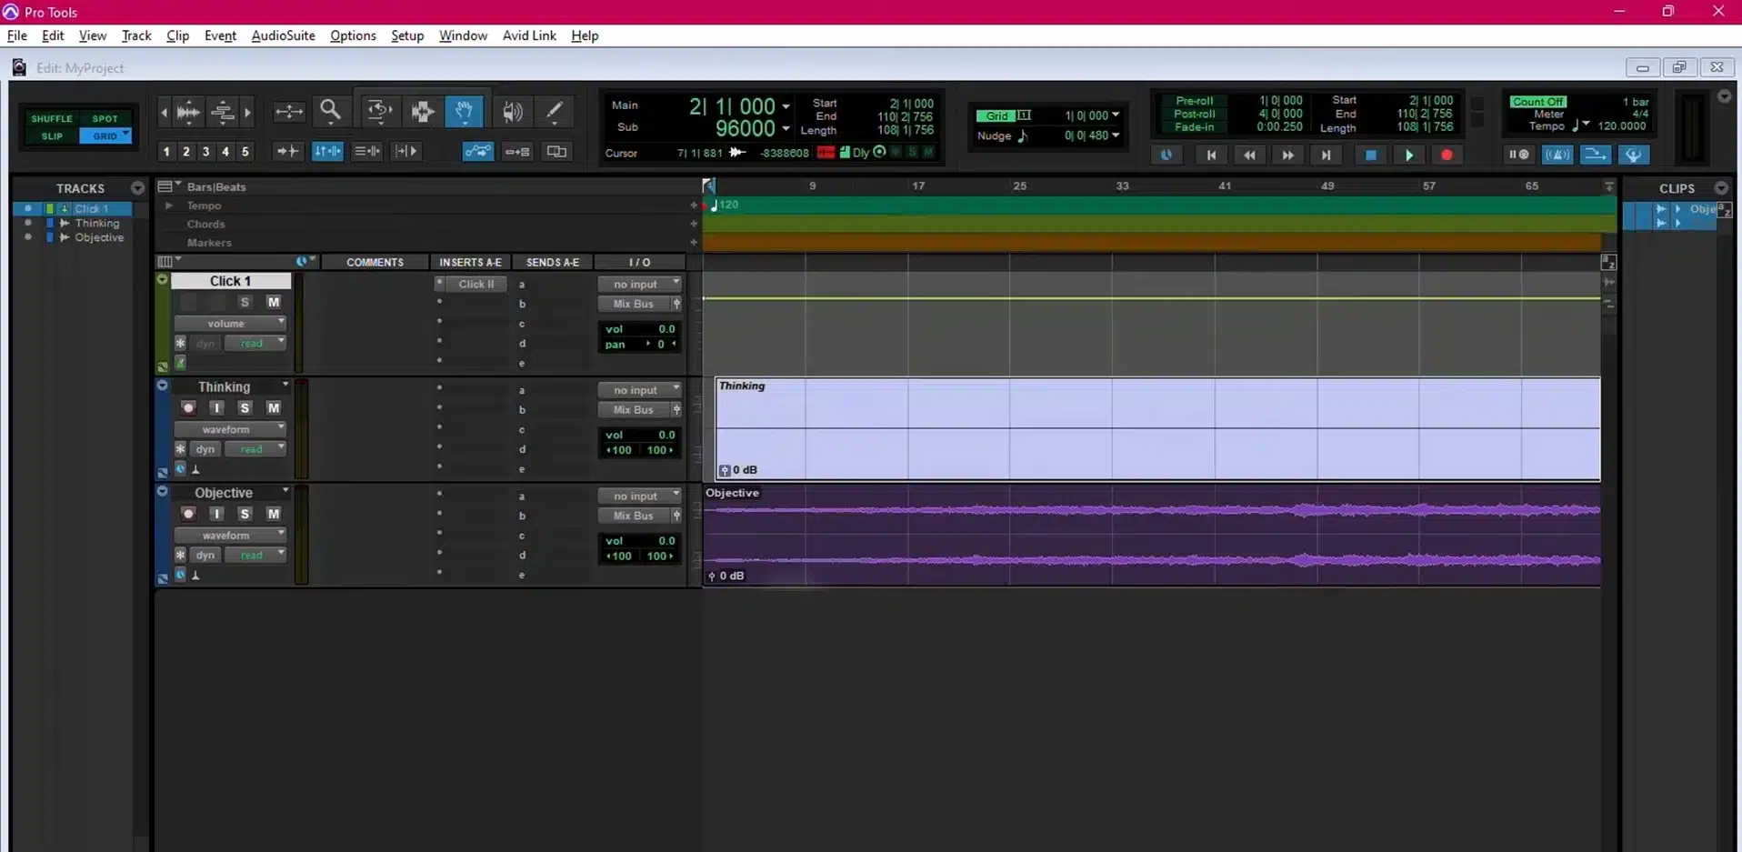Image resolution: width=1742 pixels, height=852 pixels.
Task: Expand the Tempo ruler
Action: [x=168, y=205]
